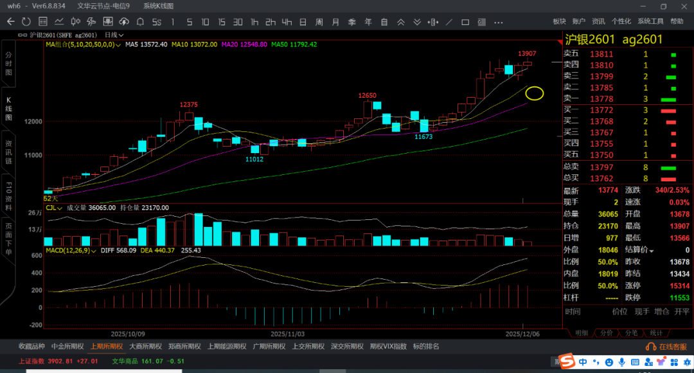Click 标的排名 bottom tab
This screenshot has height=373, width=694.
click(x=426, y=347)
